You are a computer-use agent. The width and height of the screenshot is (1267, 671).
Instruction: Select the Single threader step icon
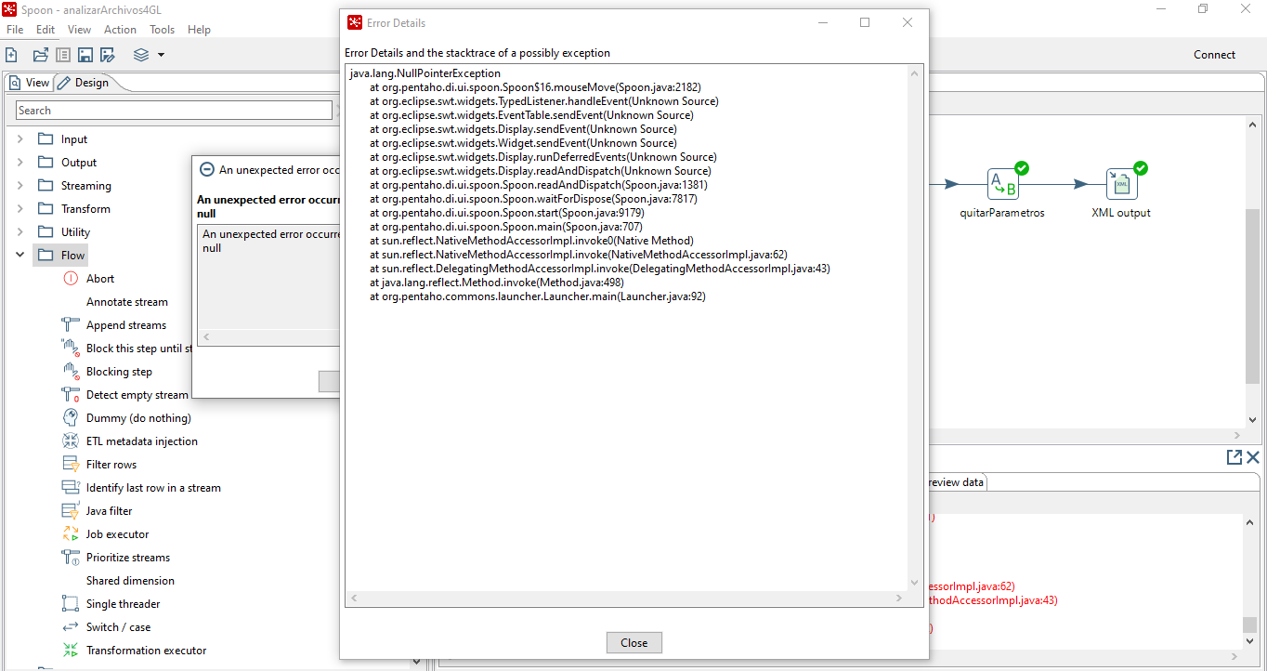tap(71, 603)
